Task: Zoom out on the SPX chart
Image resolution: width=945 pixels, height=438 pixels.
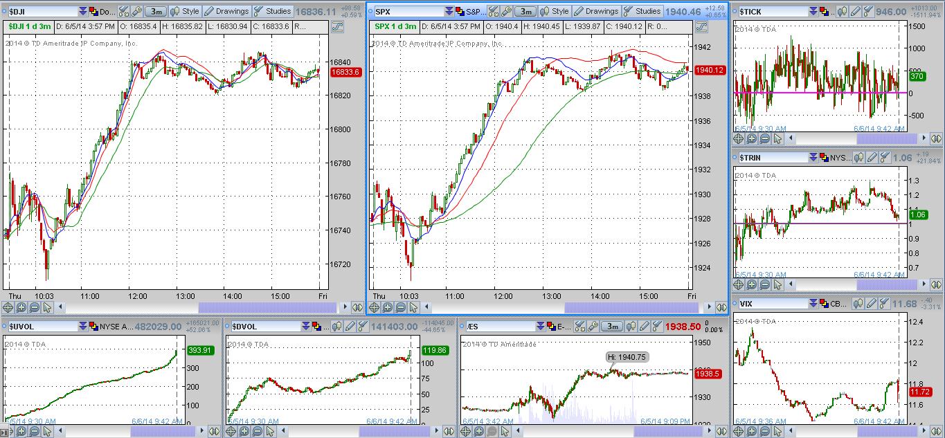Action: pyautogui.click(x=400, y=307)
